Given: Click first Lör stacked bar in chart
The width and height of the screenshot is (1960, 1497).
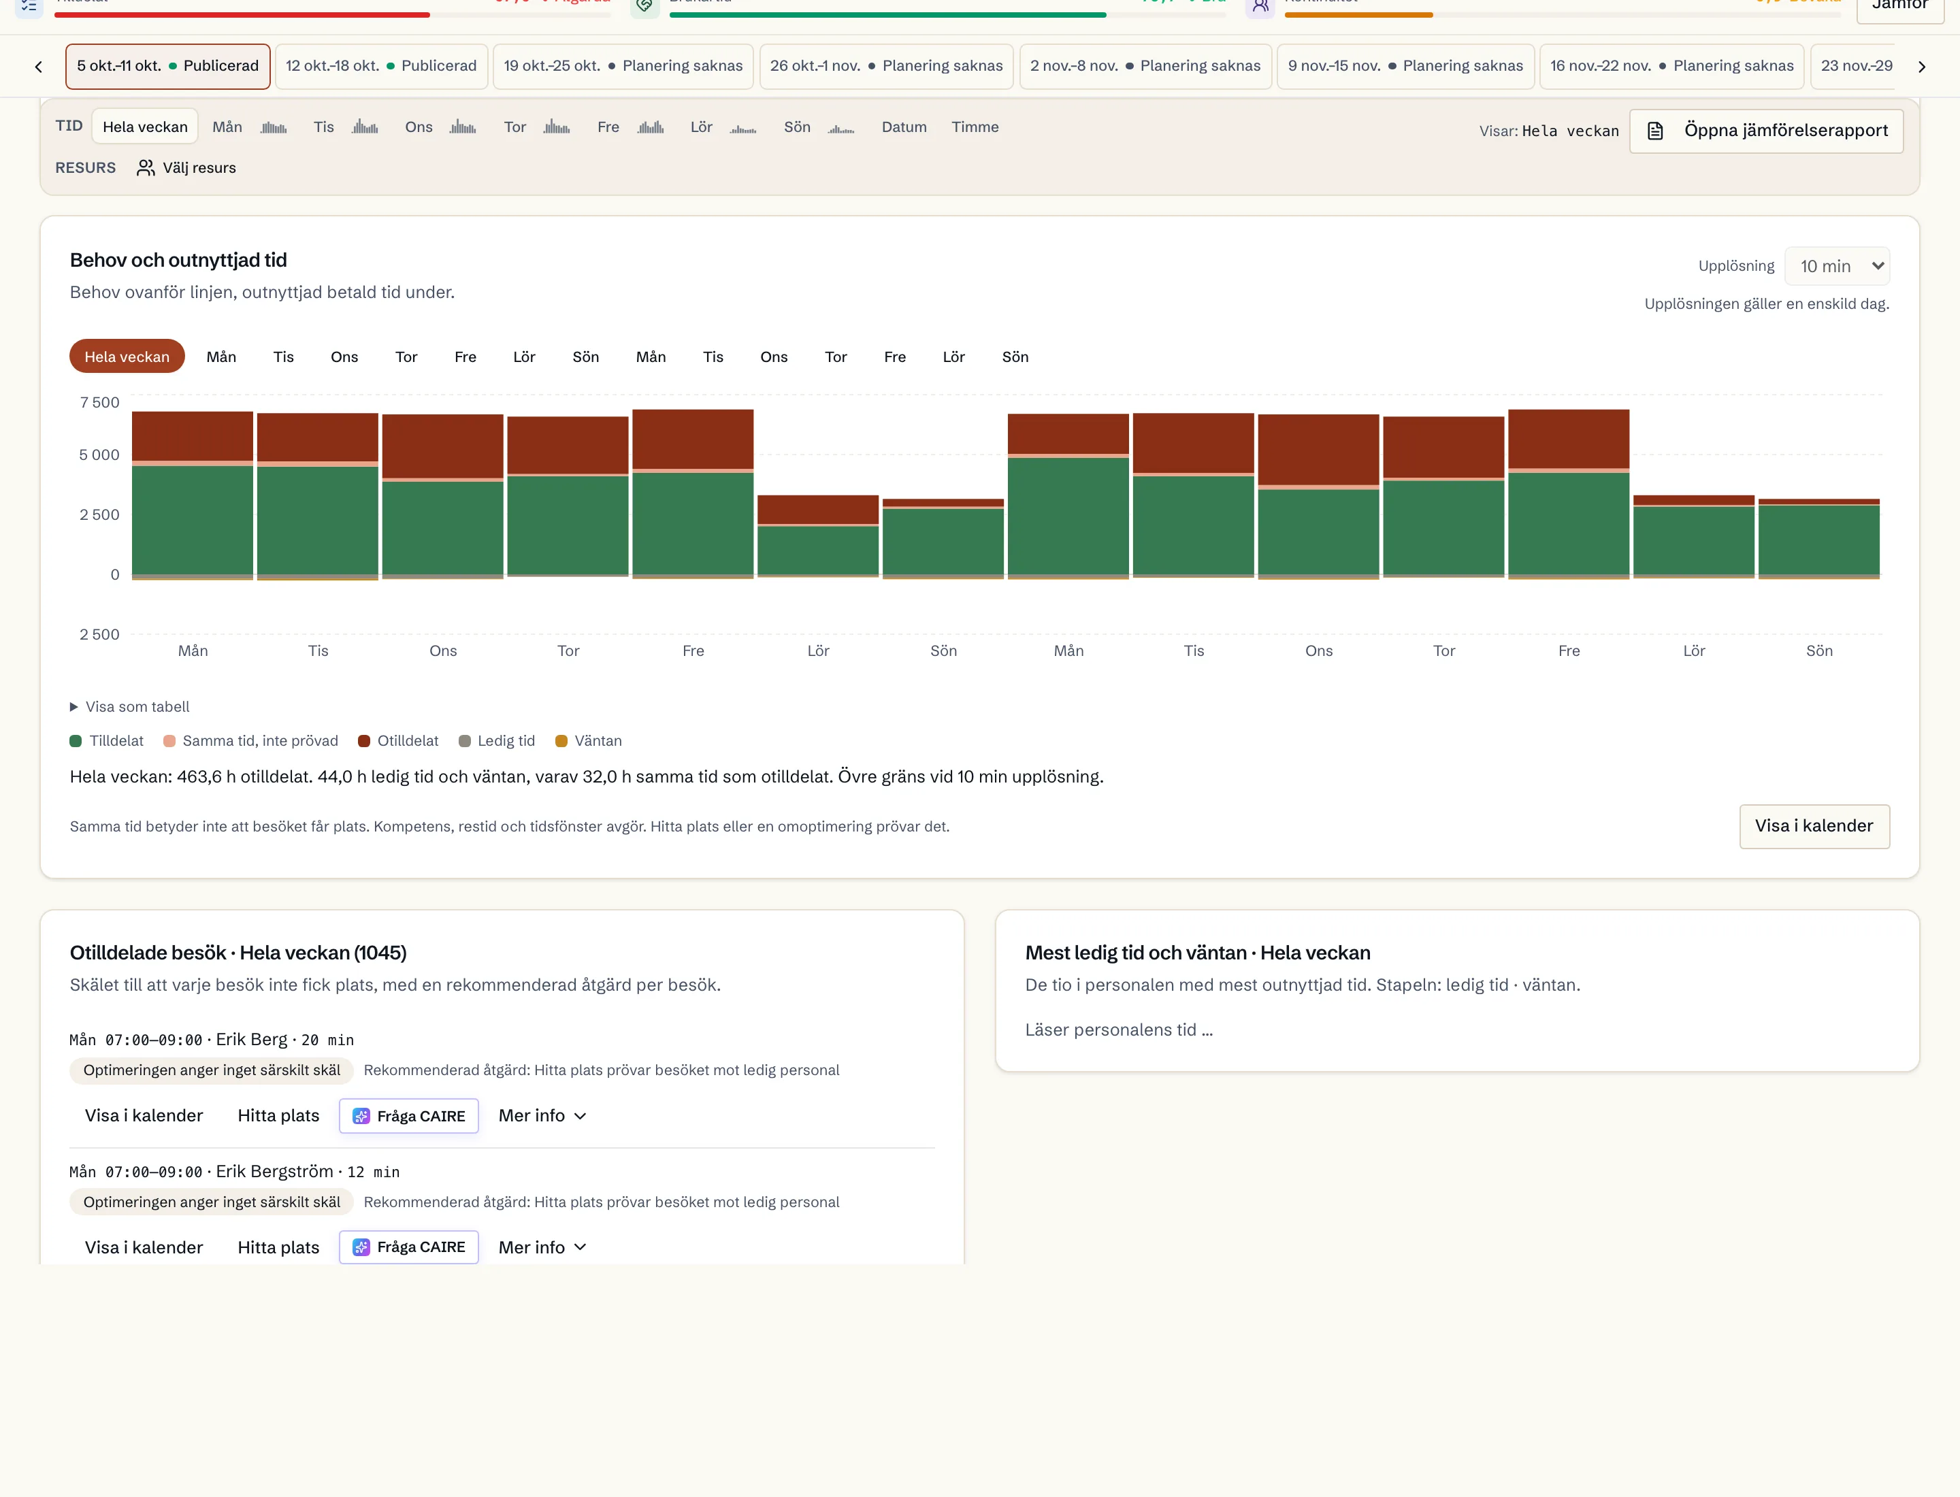Looking at the screenshot, I should (817, 536).
